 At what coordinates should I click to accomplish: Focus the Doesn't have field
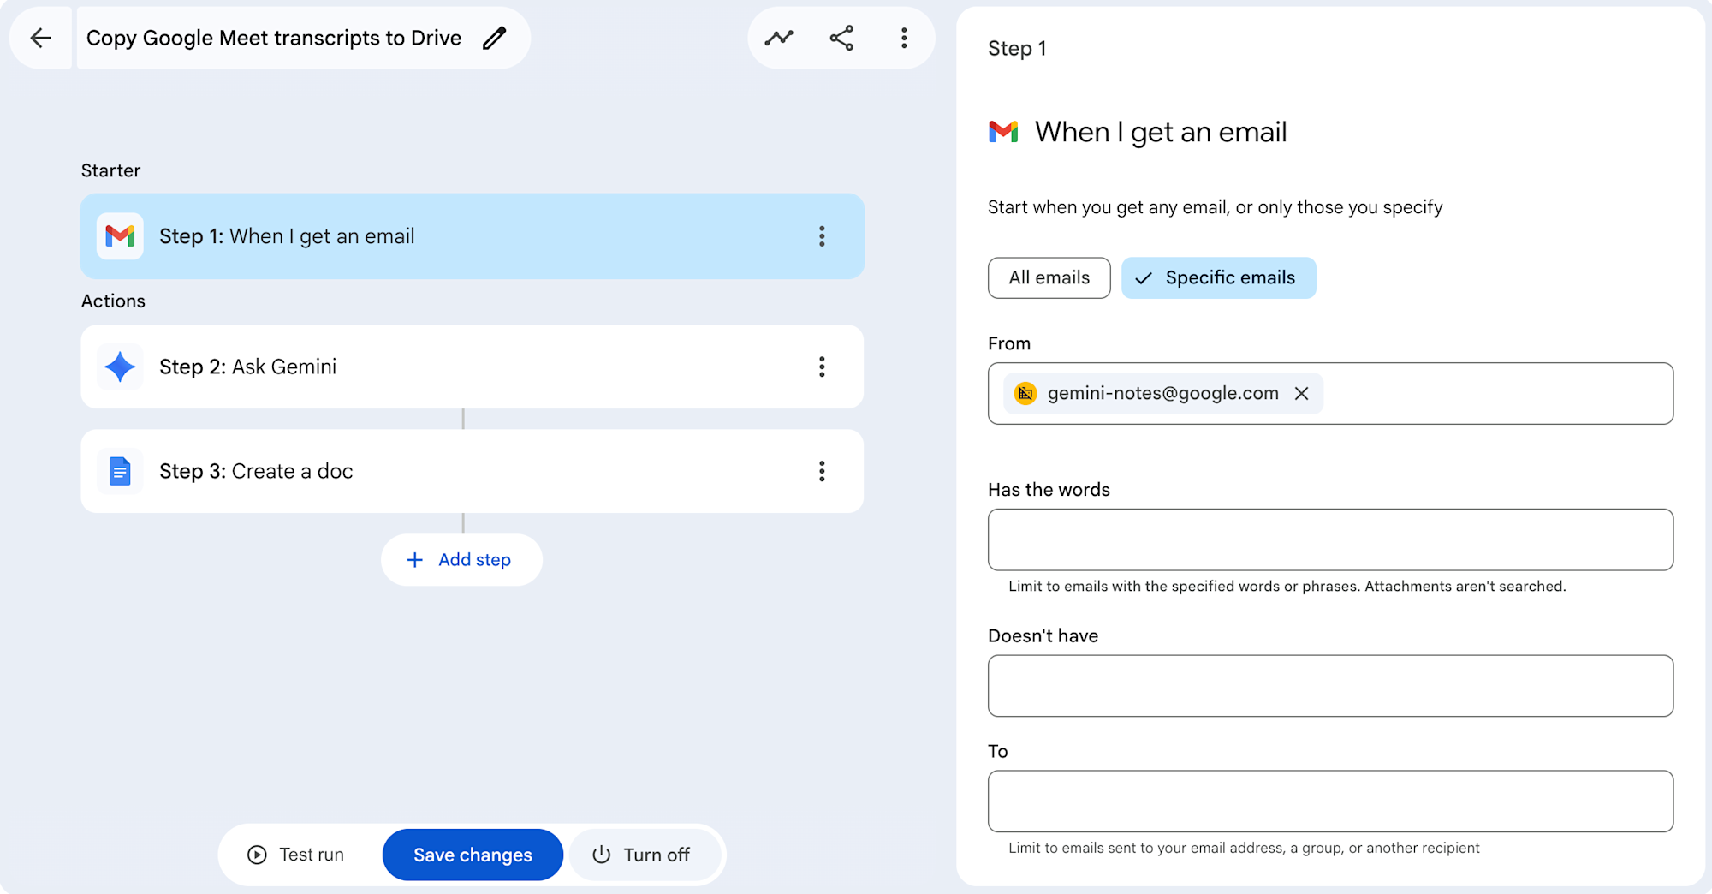point(1331,686)
